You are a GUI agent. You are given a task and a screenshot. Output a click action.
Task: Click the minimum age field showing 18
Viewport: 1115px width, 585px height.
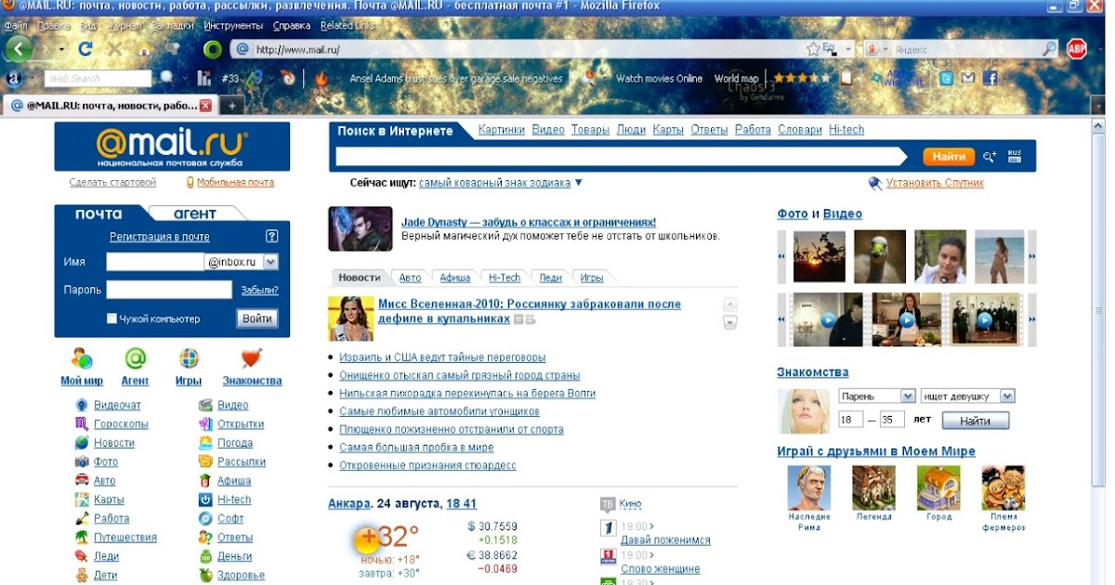point(851,420)
